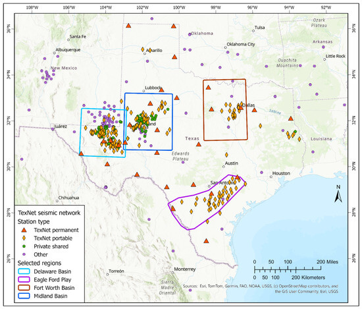Click the Austin city label
This screenshot has width=362, height=309.
[231, 163]
